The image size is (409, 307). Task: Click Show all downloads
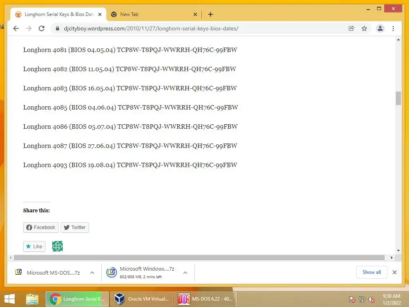[372, 272]
